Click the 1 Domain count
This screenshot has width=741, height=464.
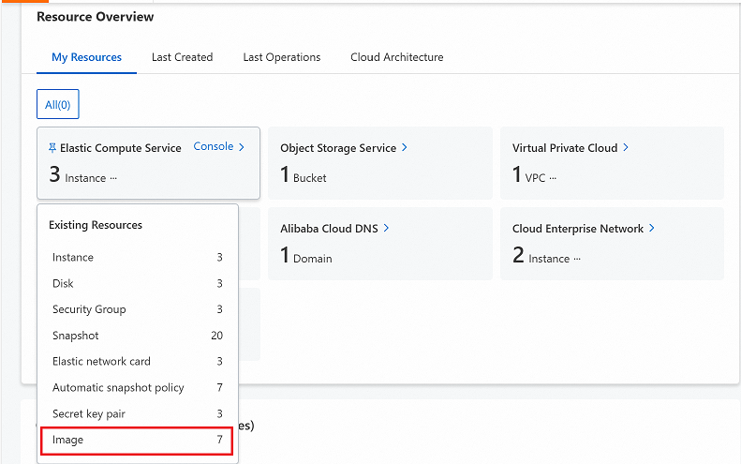point(305,255)
